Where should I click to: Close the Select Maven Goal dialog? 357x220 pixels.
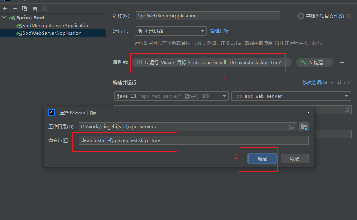[308, 113]
